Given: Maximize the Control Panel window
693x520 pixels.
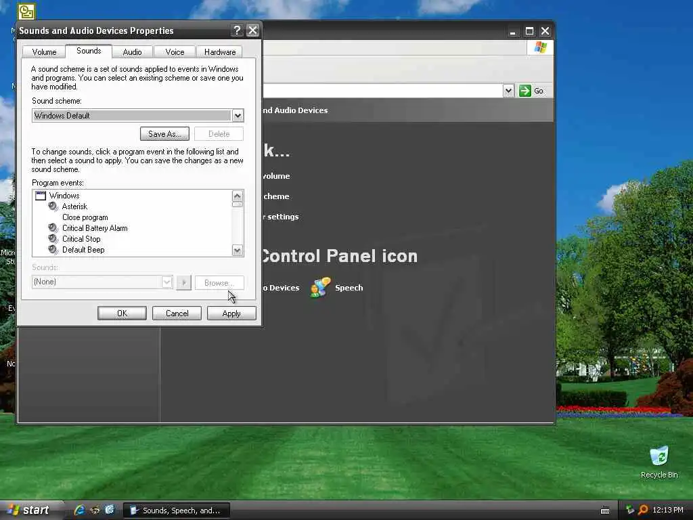Looking at the screenshot, I should click(x=529, y=31).
